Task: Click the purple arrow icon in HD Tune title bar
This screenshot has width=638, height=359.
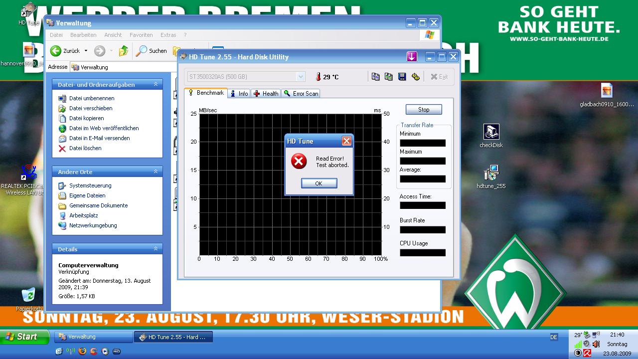Action: (412, 57)
